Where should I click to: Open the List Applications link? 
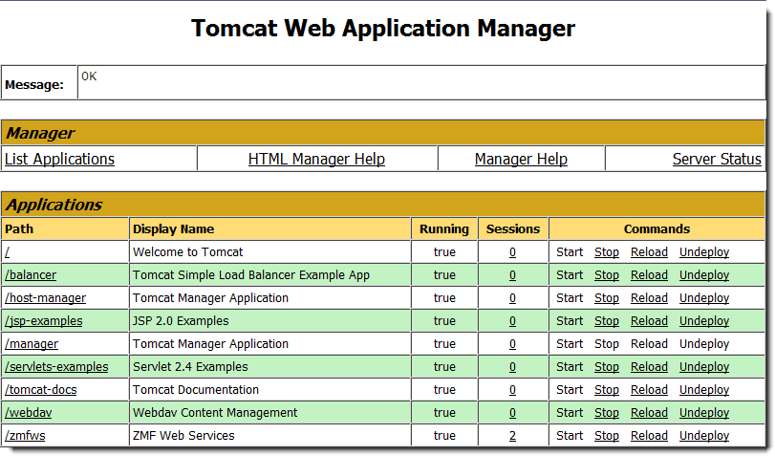60,159
